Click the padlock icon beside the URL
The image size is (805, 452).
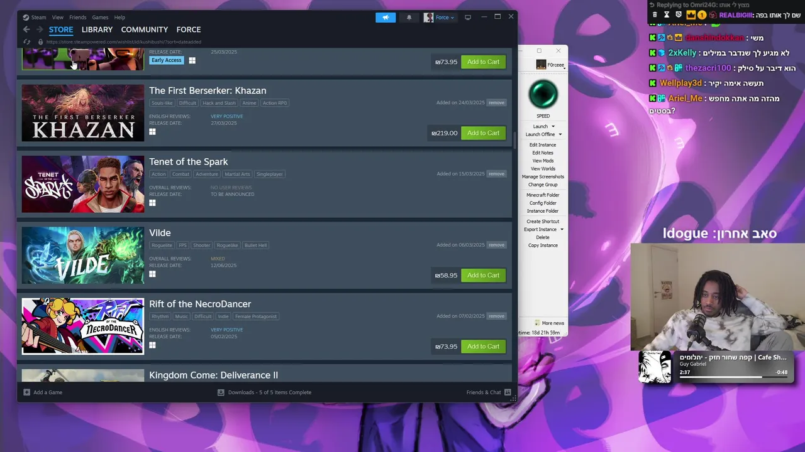coord(40,42)
